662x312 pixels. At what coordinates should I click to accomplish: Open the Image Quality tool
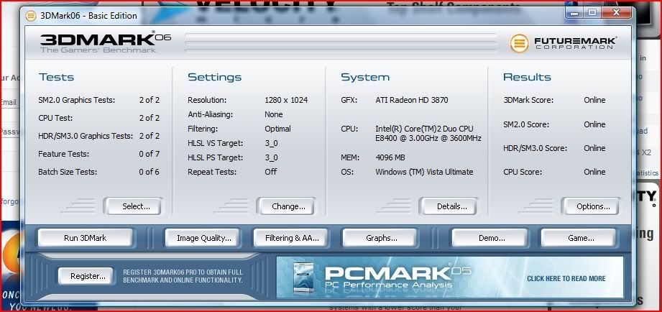202,238
